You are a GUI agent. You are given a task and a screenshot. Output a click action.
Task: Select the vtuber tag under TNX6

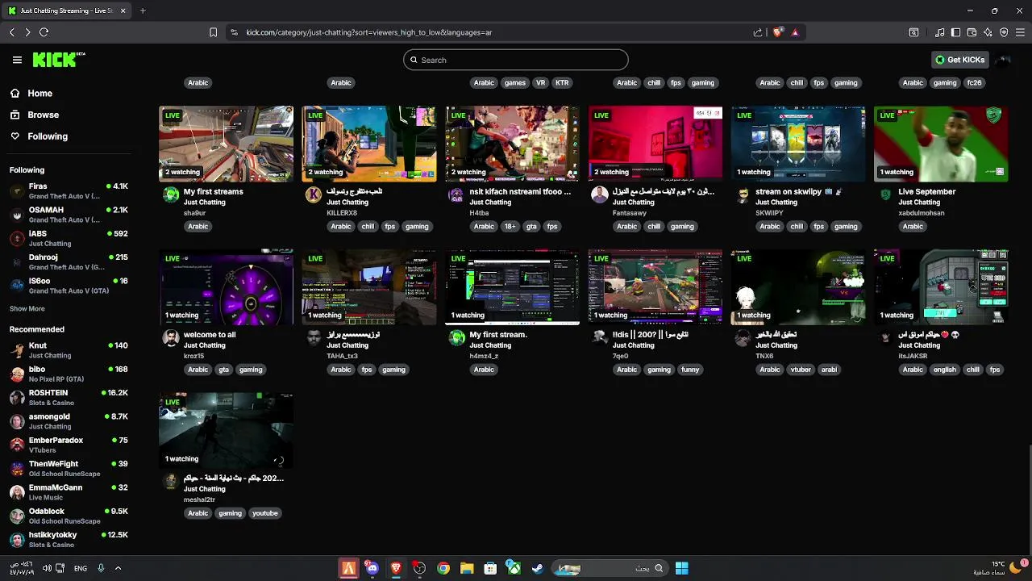[x=801, y=370]
